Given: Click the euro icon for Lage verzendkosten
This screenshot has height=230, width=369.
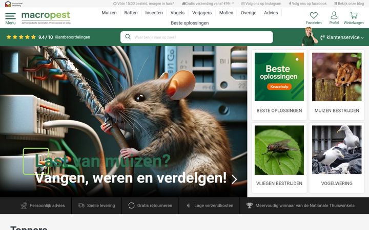Looking at the screenshot, I should 188,205.
